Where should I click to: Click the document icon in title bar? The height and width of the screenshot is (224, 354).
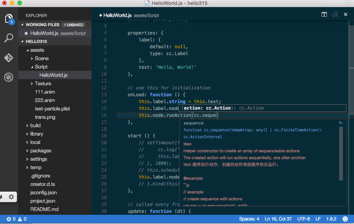pyautogui.click(x=147, y=3)
